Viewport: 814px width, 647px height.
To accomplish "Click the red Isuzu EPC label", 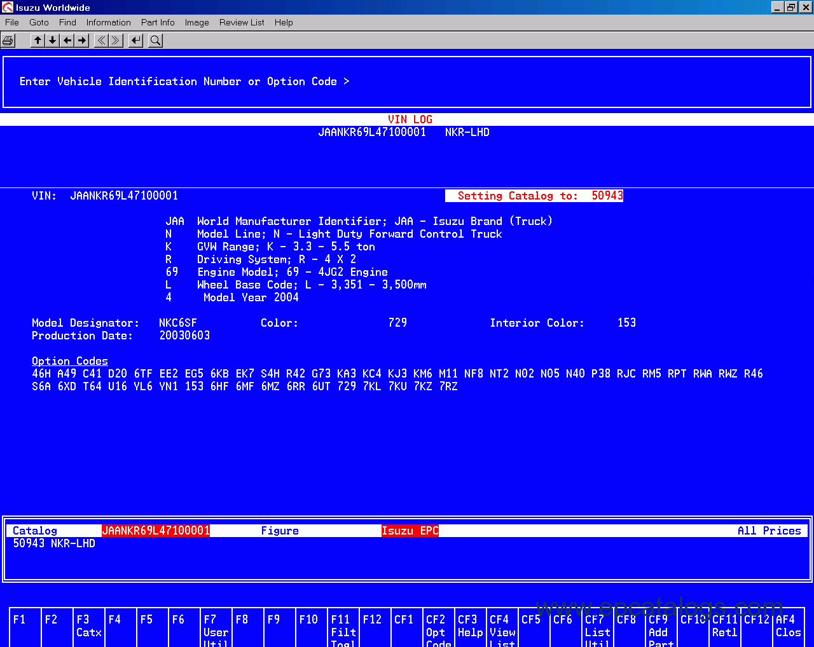I will [x=410, y=531].
